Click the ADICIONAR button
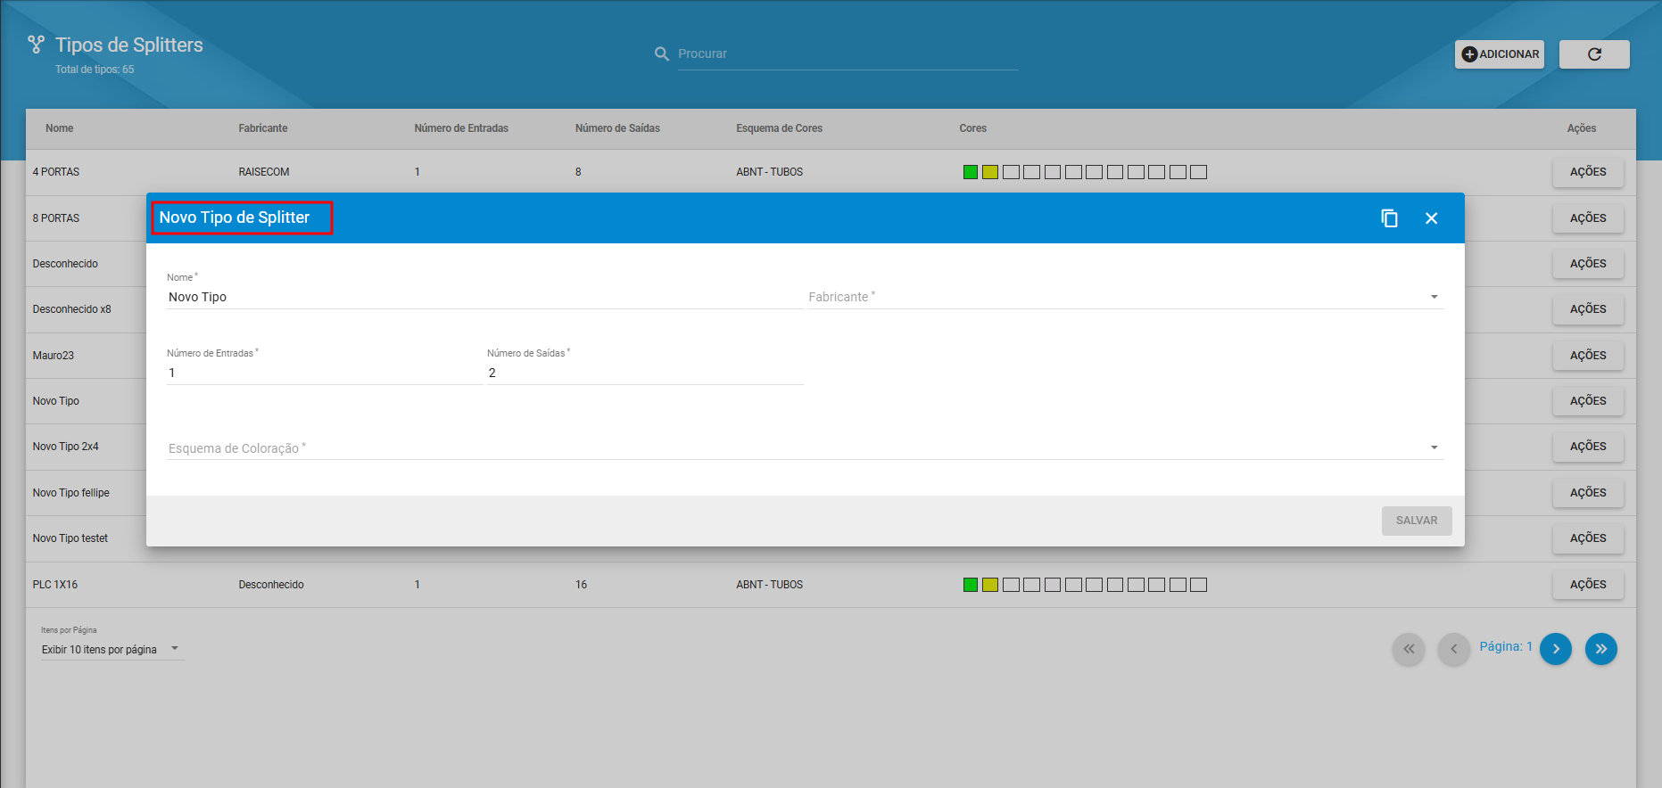The height and width of the screenshot is (788, 1662). tap(1500, 54)
